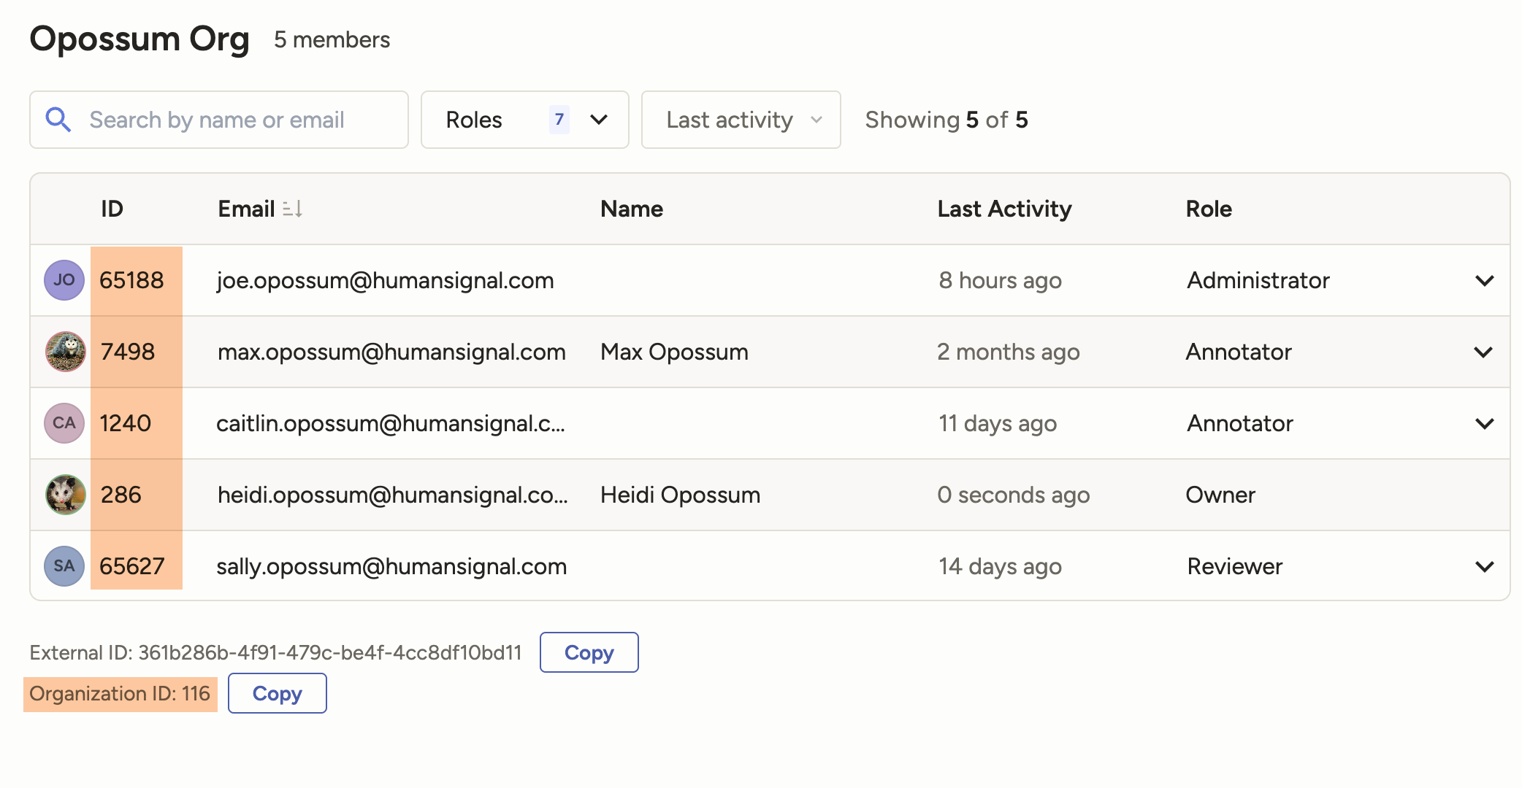Copy the Organization ID value

tap(277, 692)
